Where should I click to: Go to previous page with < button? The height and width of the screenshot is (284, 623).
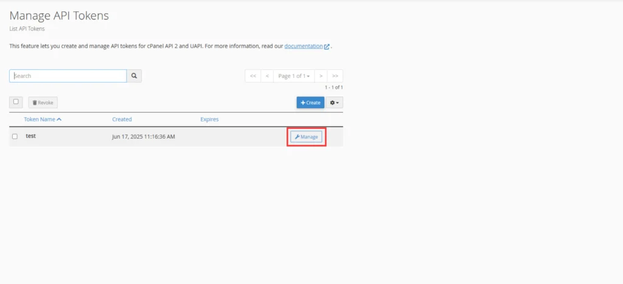coord(268,76)
